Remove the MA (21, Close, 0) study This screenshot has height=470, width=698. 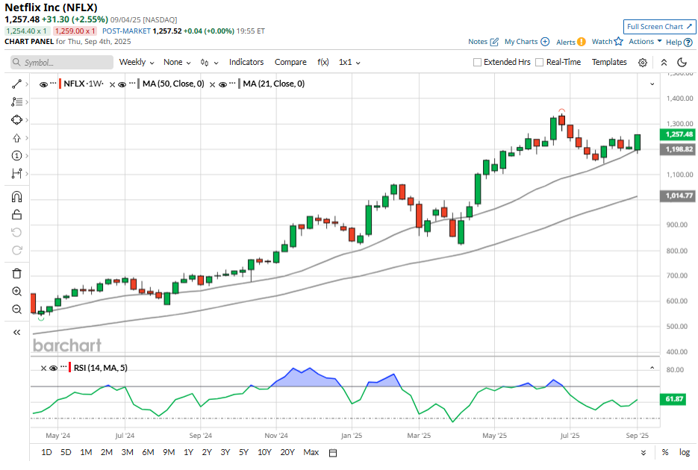click(212, 84)
